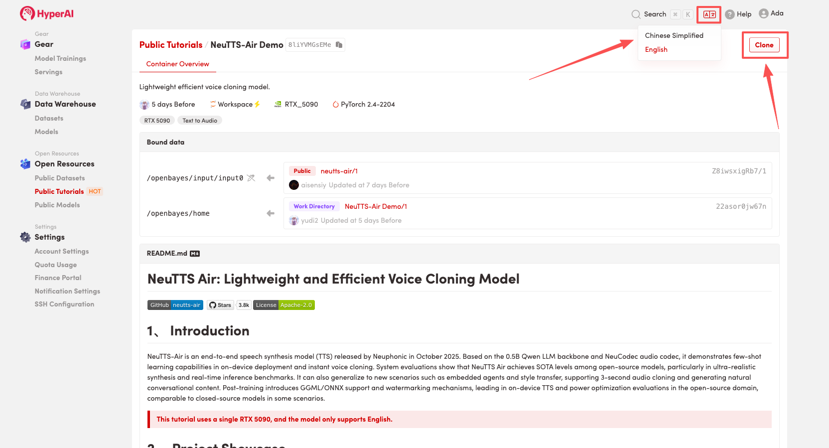
Task: Open the language switcher icon
Action: (709, 14)
